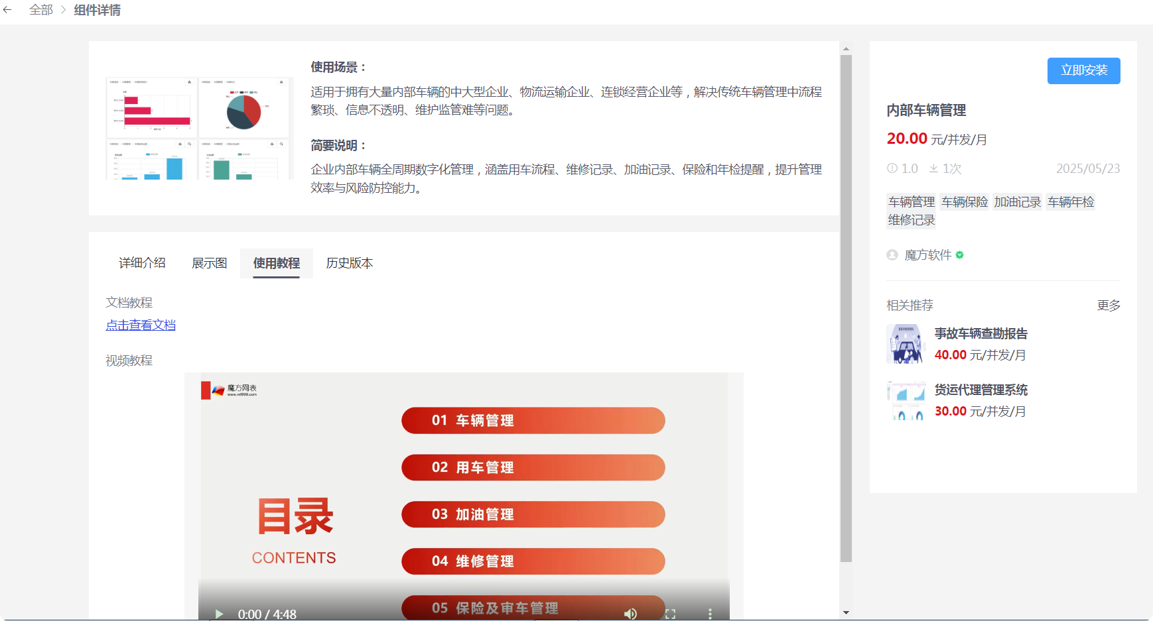This screenshot has width=1153, height=621.
Task: Click the vertical scrollbar thumb
Action: point(846,308)
